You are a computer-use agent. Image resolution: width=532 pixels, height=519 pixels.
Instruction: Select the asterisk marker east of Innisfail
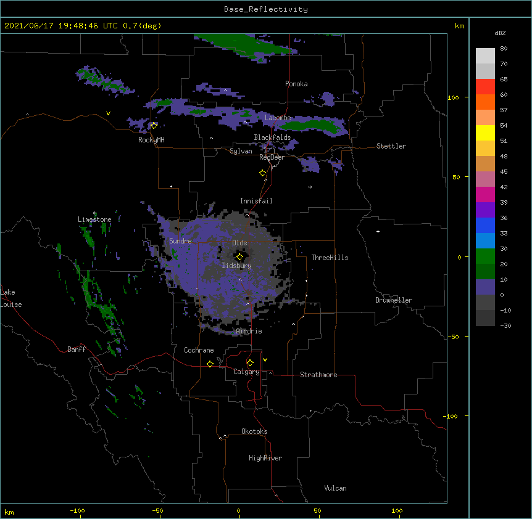tap(310, 187)
